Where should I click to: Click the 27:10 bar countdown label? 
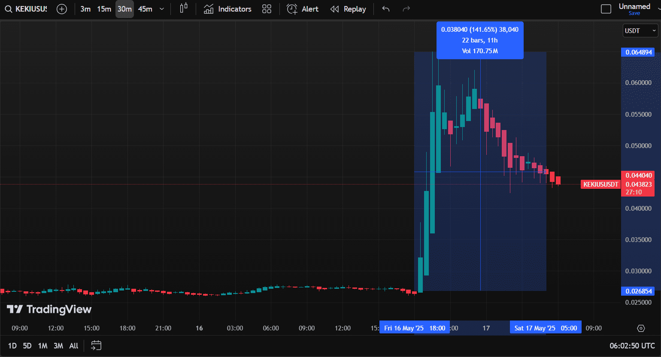634,192
